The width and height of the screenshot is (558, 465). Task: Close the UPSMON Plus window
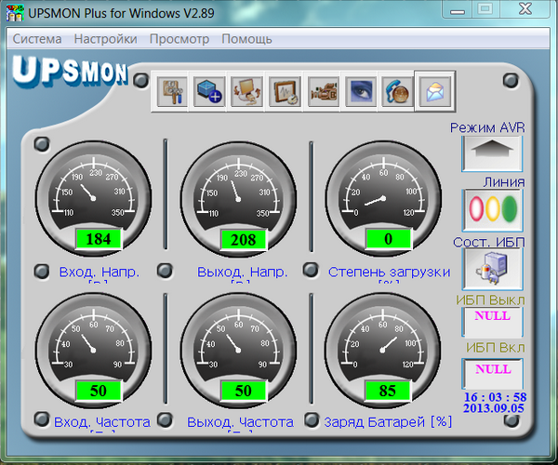click(525, 9)
